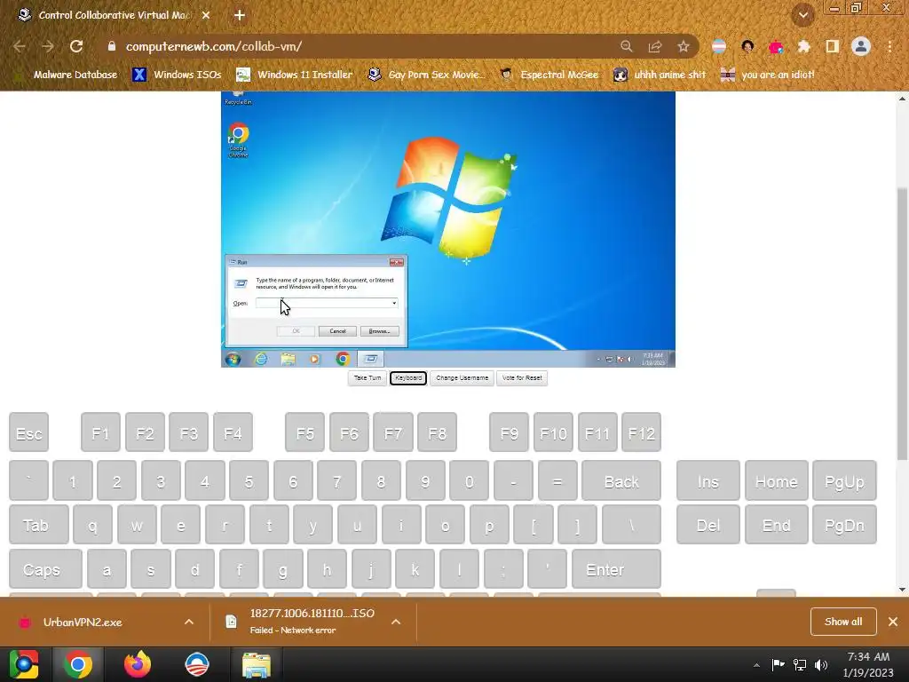The height and width of the screenshot is (682, 909).
Task: Click the Take Turn button
Action: pyautogui.click(x=368, y=378)
